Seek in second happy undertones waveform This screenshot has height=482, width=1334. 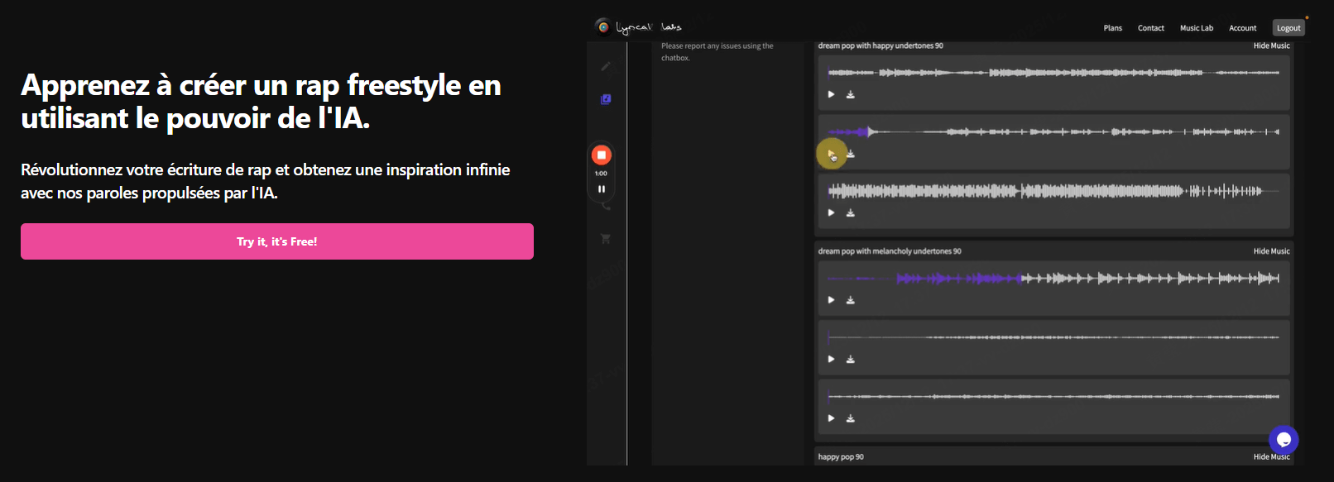(1053, 131)
